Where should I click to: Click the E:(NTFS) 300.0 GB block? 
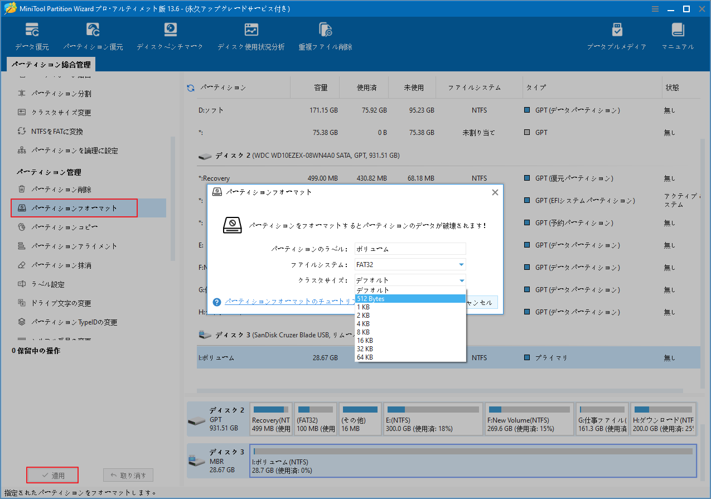[x=433, y=419]
